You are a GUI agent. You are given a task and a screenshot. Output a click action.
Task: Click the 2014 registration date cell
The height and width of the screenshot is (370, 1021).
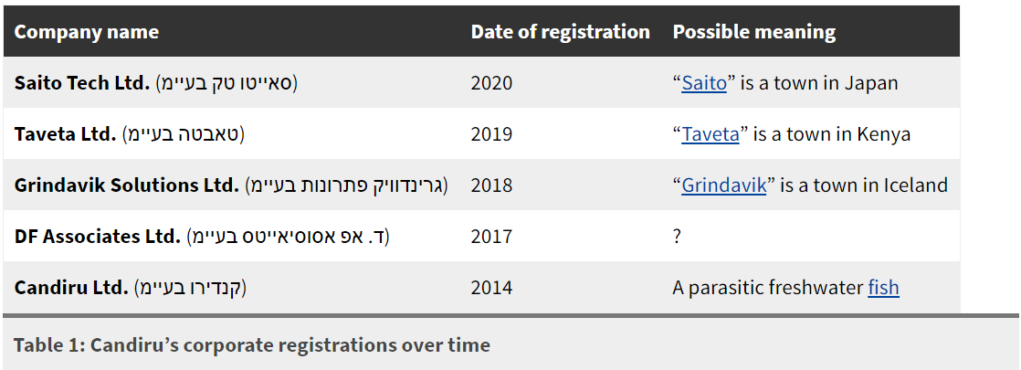point(491,287)
